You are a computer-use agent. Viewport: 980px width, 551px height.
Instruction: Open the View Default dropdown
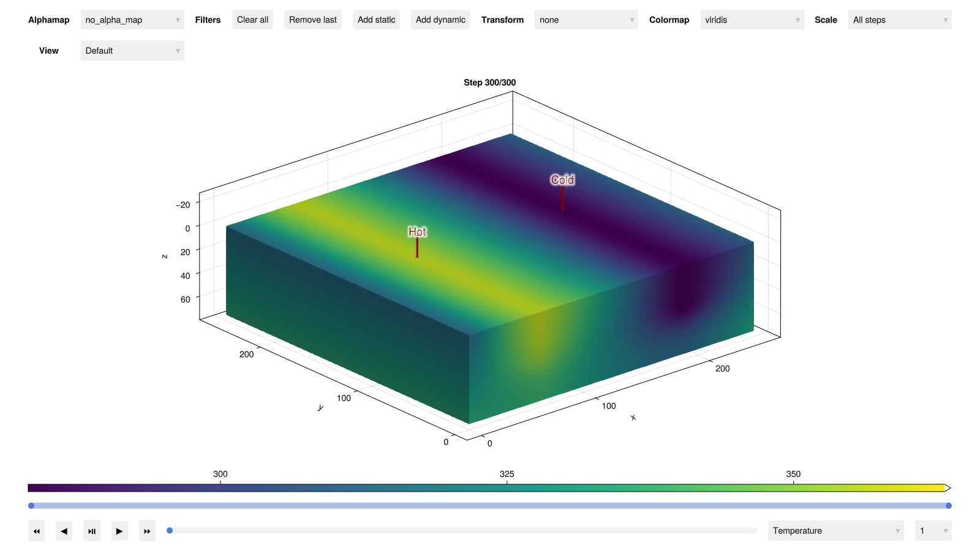tap(132, 51)
